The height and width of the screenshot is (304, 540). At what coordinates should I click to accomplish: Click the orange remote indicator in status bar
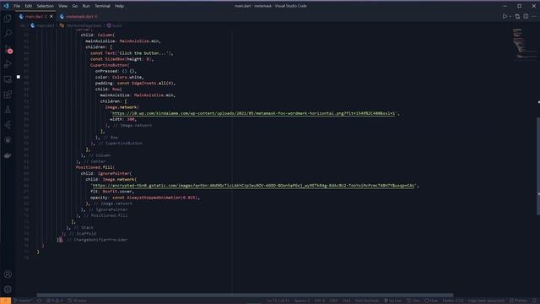pos(5,301)
